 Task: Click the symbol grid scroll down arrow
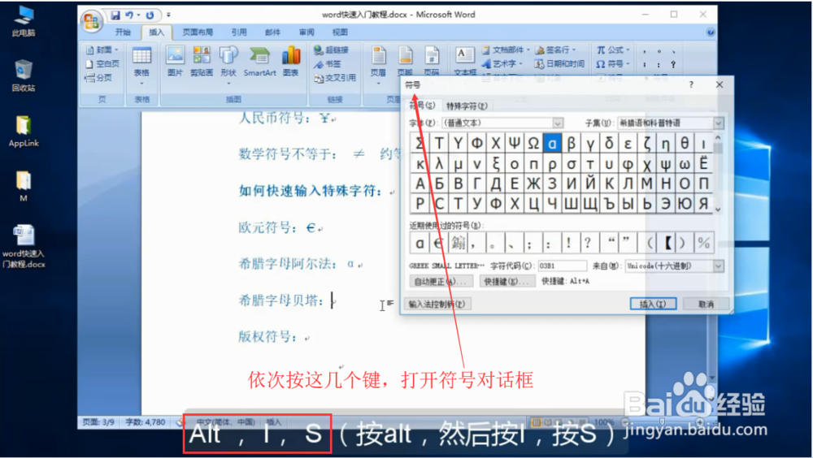tap(718, 210)
